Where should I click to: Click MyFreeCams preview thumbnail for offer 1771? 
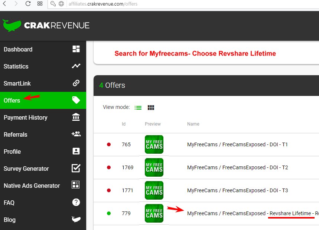154,190
